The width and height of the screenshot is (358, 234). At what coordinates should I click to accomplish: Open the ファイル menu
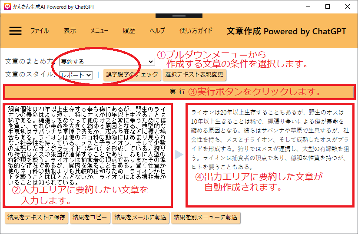point(39,31)
